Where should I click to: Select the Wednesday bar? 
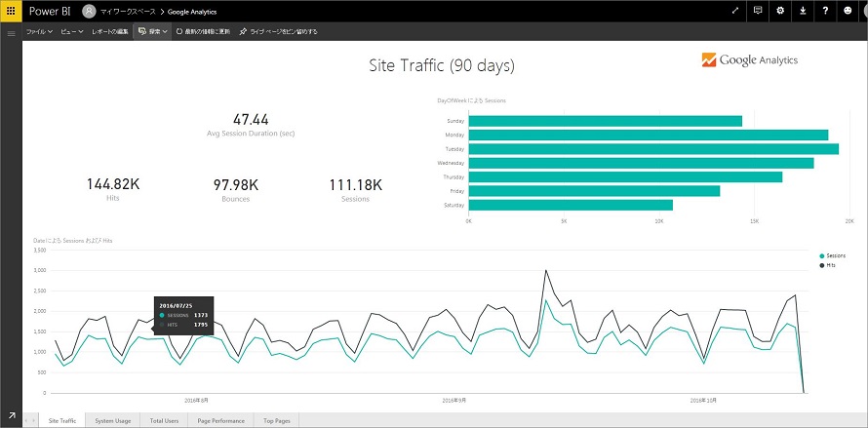(x=641, y=163)
